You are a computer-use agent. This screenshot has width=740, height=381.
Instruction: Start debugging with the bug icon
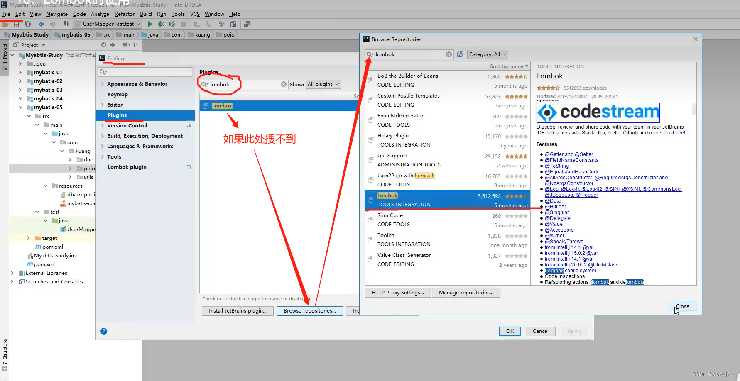click(161, 24)
